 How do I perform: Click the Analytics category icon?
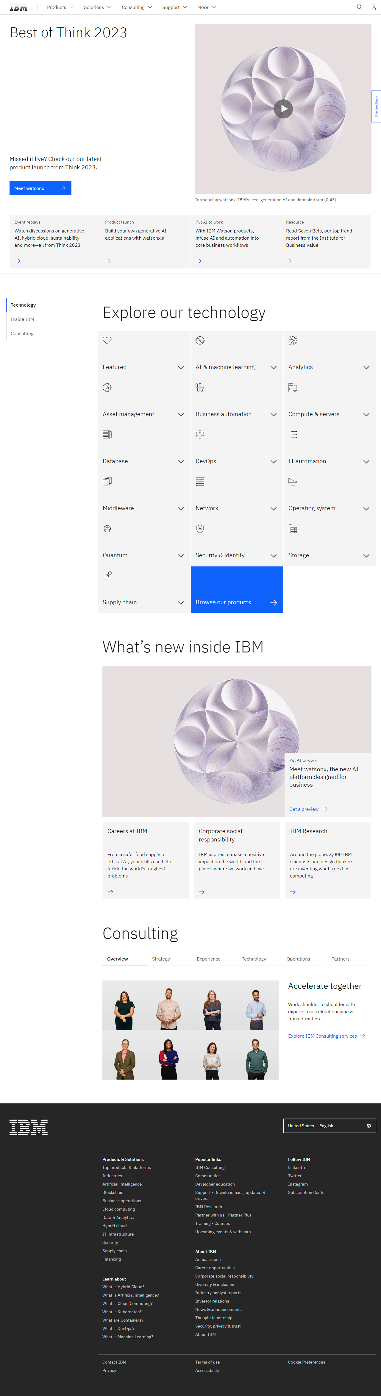[293, 340]
